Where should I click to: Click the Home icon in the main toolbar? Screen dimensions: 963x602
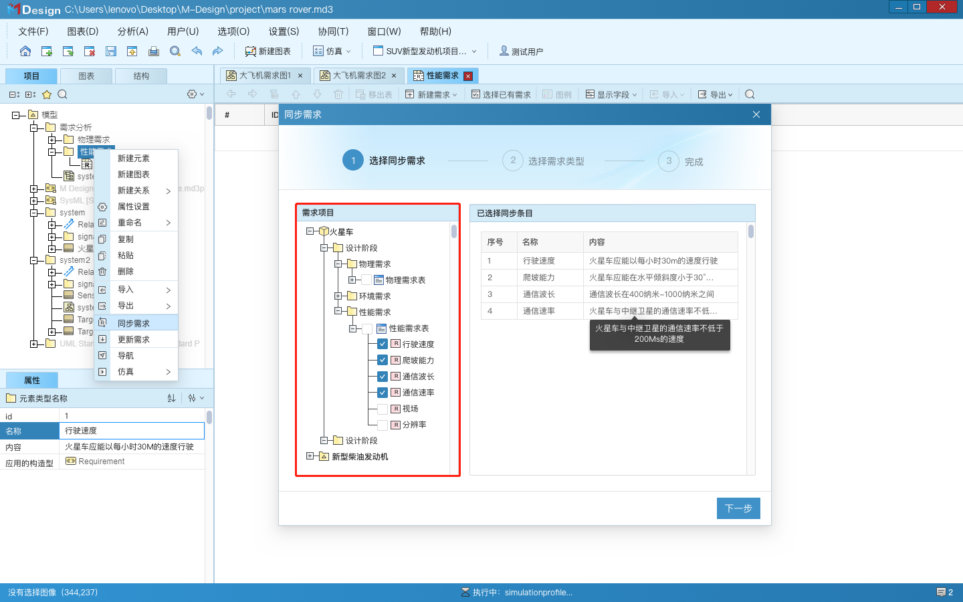[x=25, y=51]
